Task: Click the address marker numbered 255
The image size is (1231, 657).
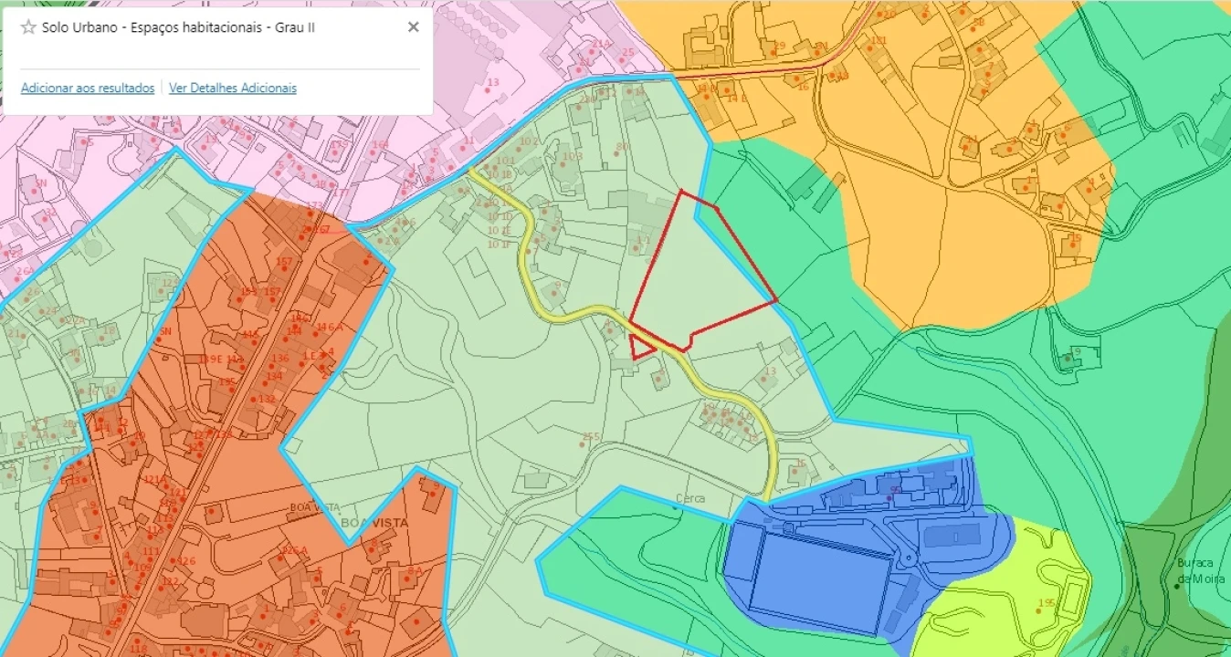Action: pyautogui.click(x=590, y=438)
